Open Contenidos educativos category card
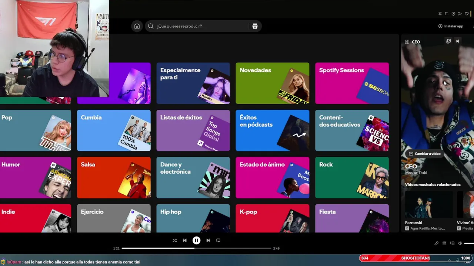The height and width of the screenshot is (266, 474). click(x=352, y=130)
